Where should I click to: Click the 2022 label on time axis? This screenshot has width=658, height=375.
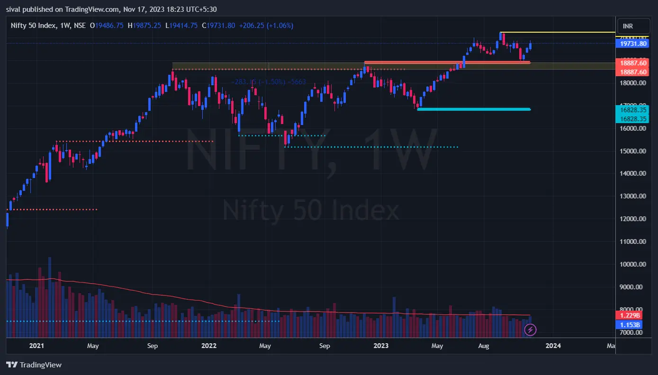(x=208, y=346)
